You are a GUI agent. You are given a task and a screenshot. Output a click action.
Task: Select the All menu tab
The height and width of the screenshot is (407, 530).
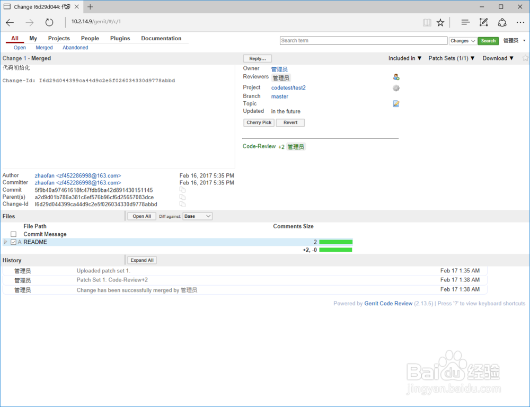coord(14,38)
